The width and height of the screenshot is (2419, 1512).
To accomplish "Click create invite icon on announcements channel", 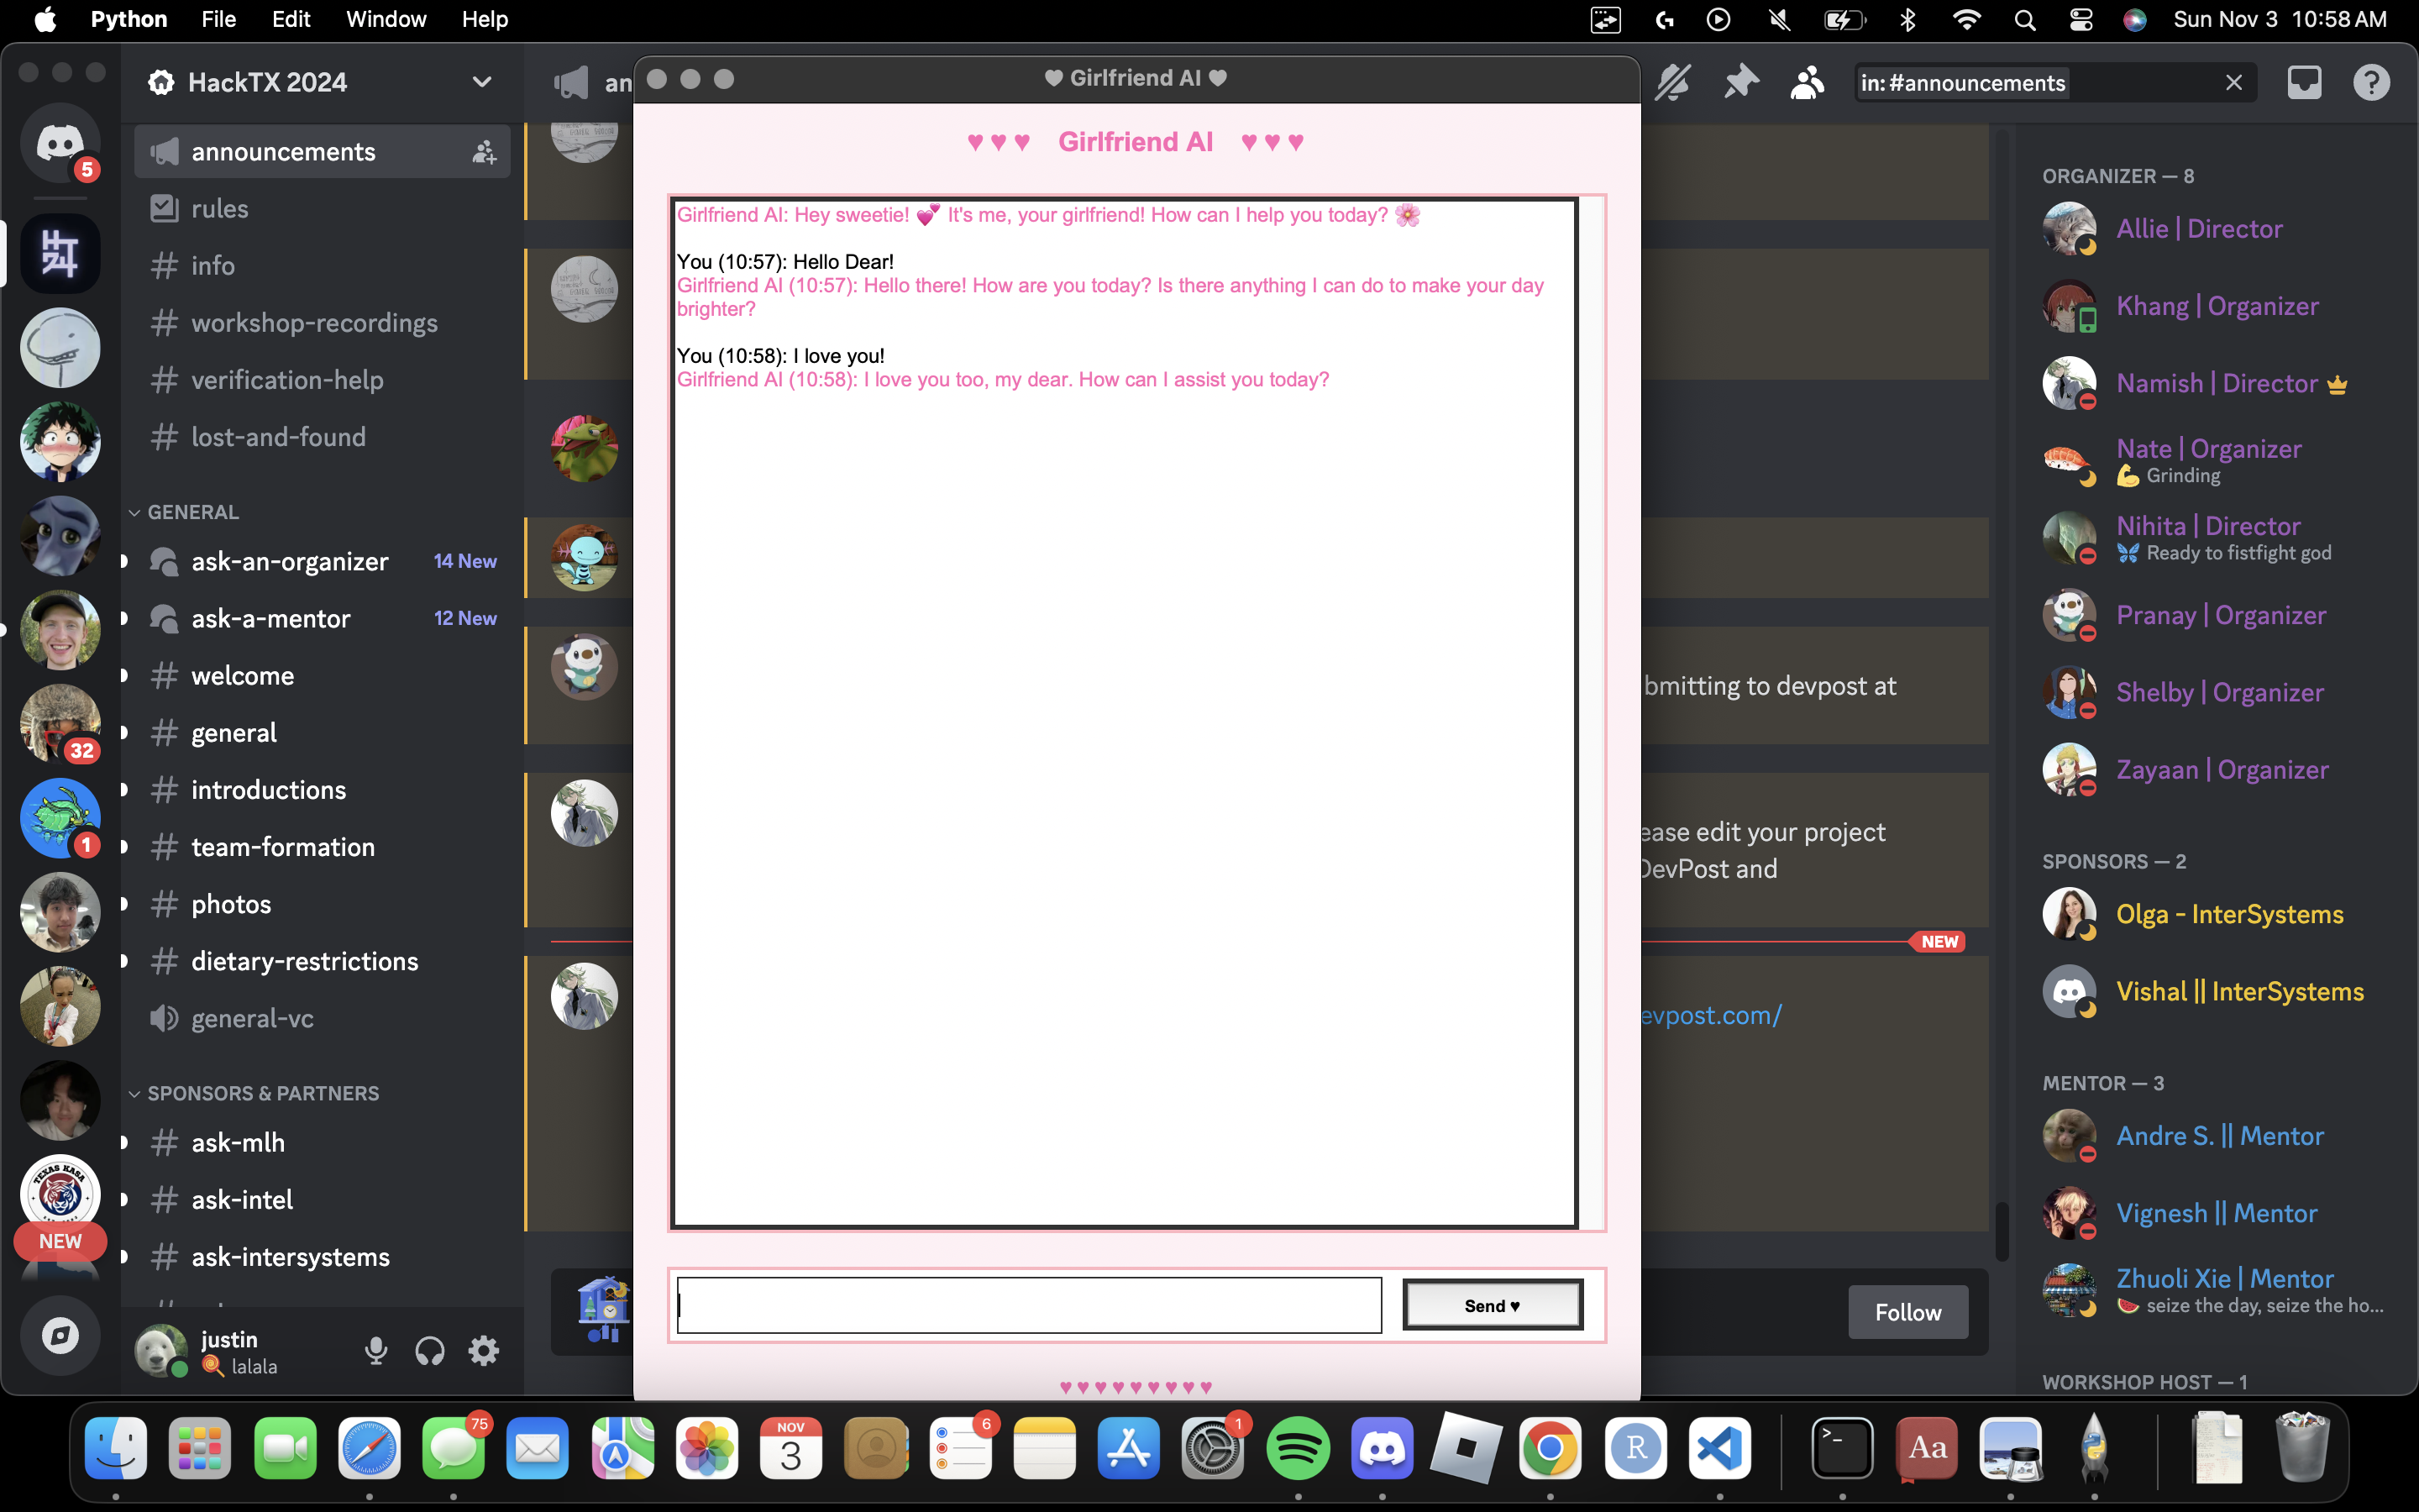I will pos(484,152).
